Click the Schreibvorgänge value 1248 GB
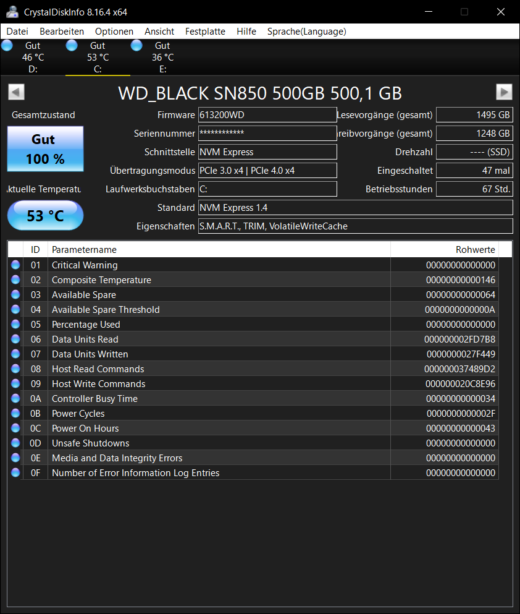Image resolution: width=520 pixels, height=614 pixels. [x=474, y=133]
